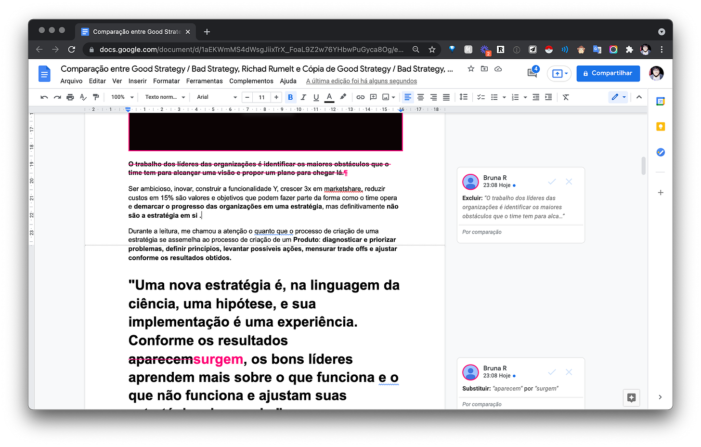Accept the Substituir suggestion checkmark
The height and width of the screenshot is (447, 701).
(552, 372)
